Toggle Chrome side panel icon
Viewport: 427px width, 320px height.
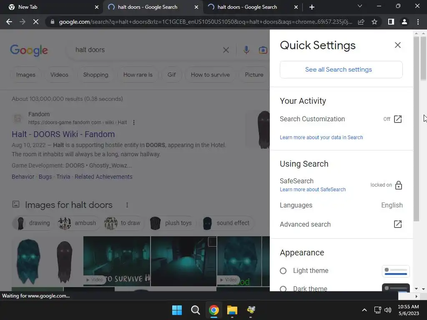(391, 22)
